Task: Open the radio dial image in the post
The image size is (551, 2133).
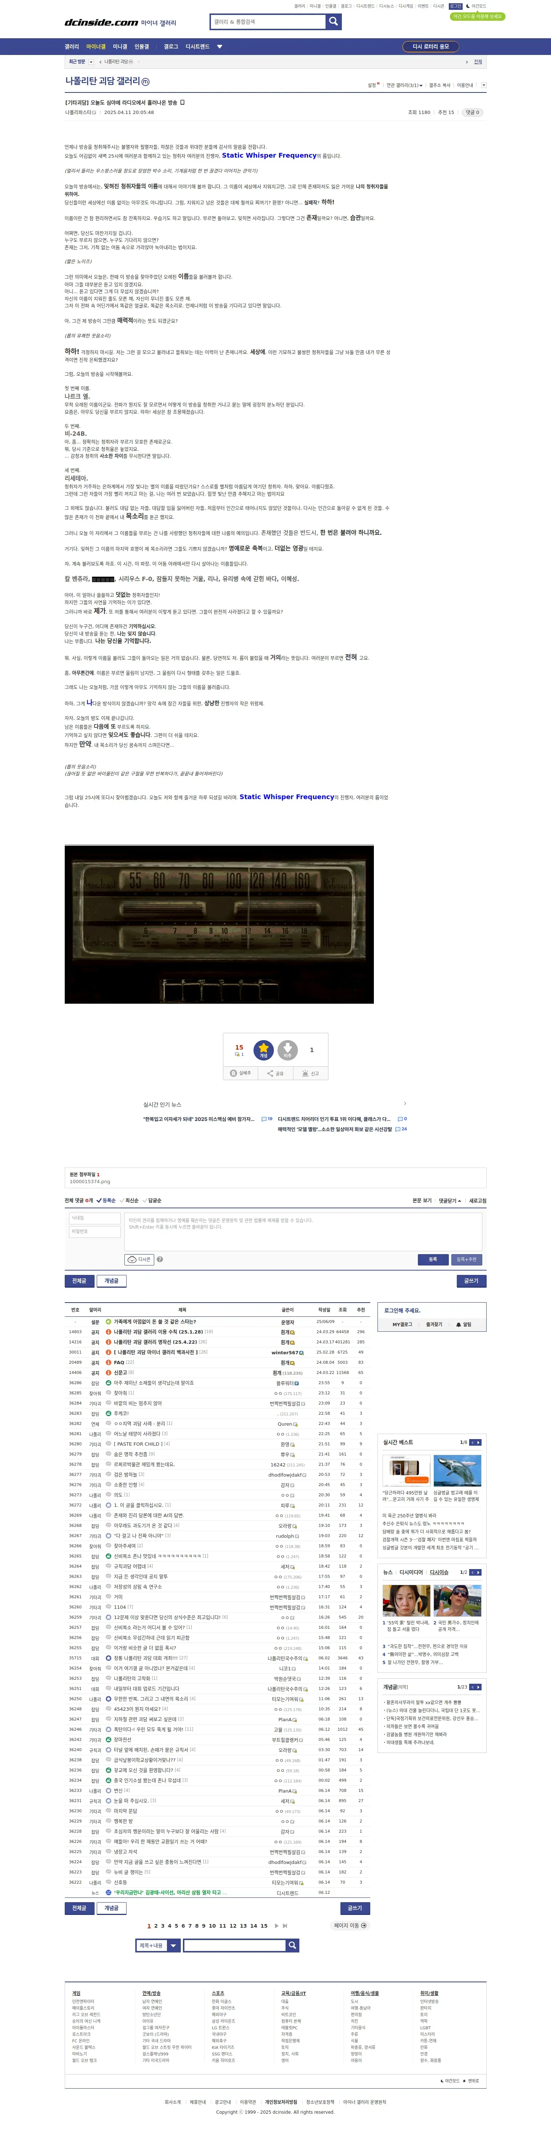Action: (219, 924)
